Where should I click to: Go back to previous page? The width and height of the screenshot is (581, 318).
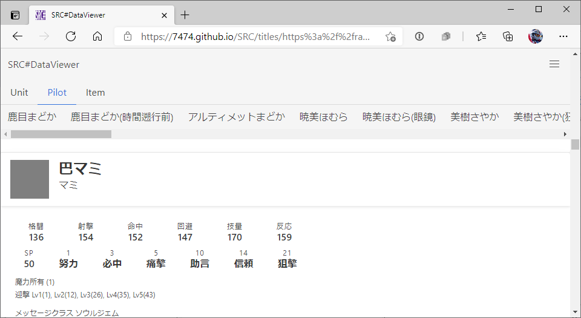[18, 36]
